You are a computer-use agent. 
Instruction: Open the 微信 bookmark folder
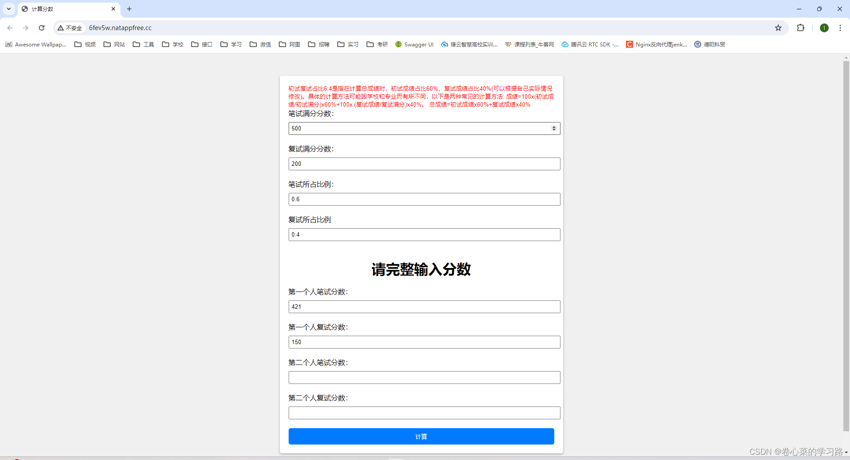pos(260,44)
